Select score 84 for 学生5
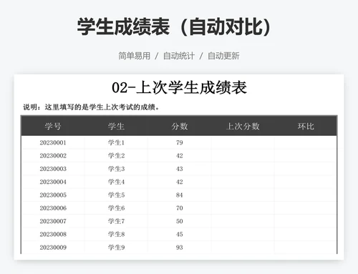The width and height of the screenshot is (358, 274). point(180,195)
